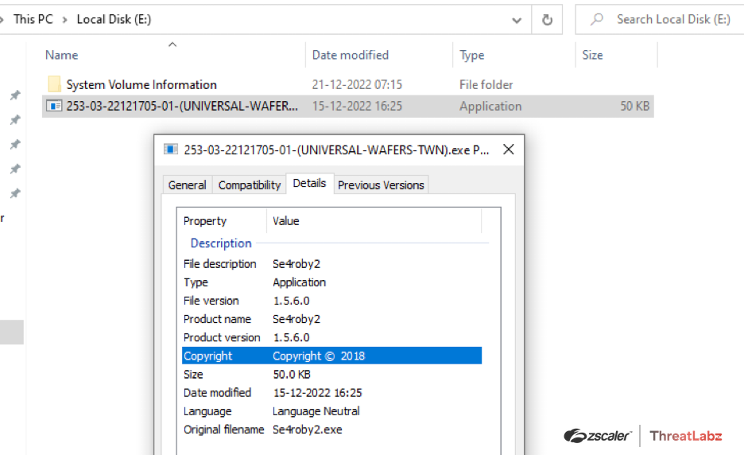744x455 pixels.
Task: Open the Previous Versions tab
Action: (x=381, y=185)
